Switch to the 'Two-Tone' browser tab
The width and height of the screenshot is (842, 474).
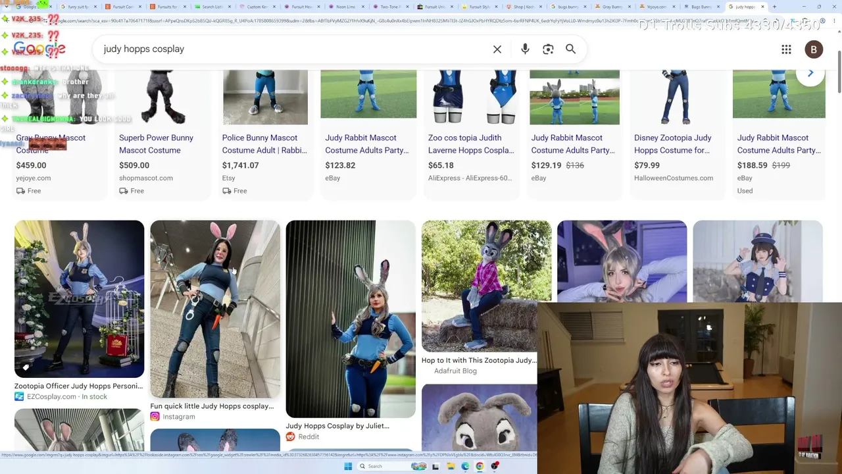[389, 7]
